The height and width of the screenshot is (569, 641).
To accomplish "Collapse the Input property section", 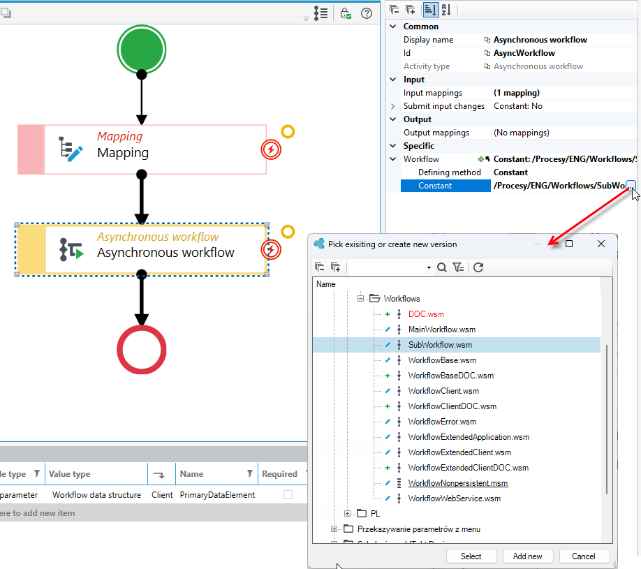I will click(x=393, y=80).
